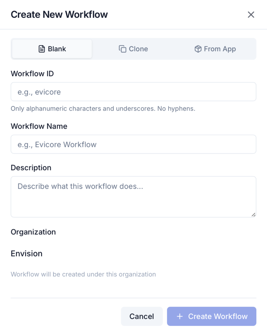Switch to the Blank tab
267x332 pixels.
(x=52, y=49)
